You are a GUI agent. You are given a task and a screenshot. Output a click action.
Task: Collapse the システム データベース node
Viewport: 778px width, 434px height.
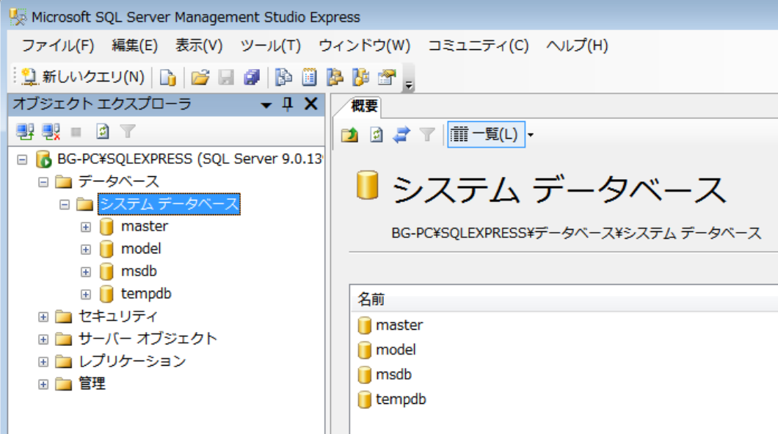[x=65, y=205]
